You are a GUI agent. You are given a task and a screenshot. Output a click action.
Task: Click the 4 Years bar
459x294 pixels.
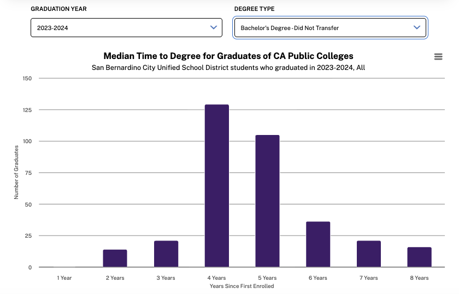coord(217,186)
